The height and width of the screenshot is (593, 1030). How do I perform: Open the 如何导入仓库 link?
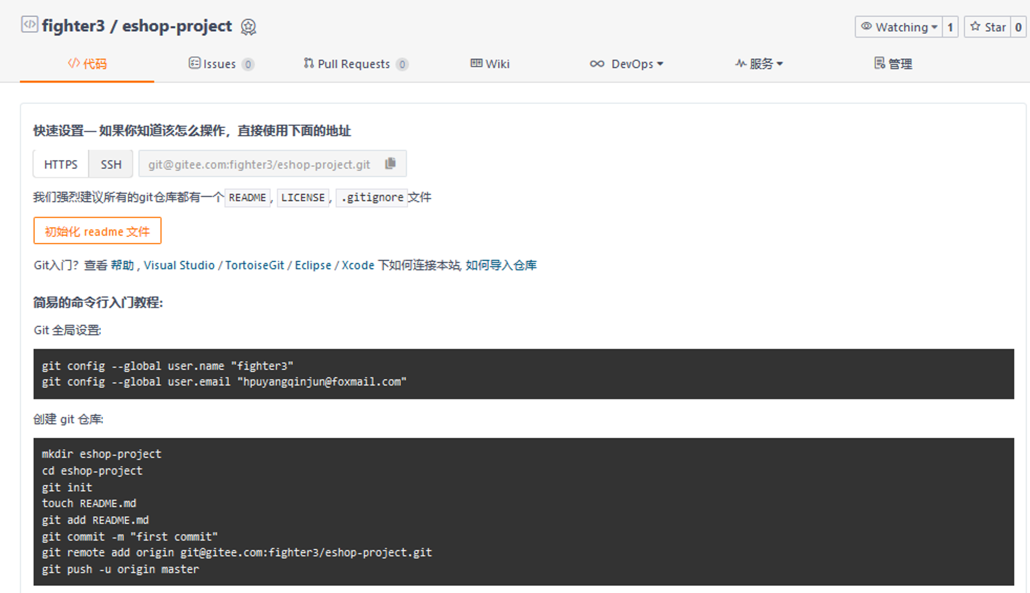click(x=501, y=265)
